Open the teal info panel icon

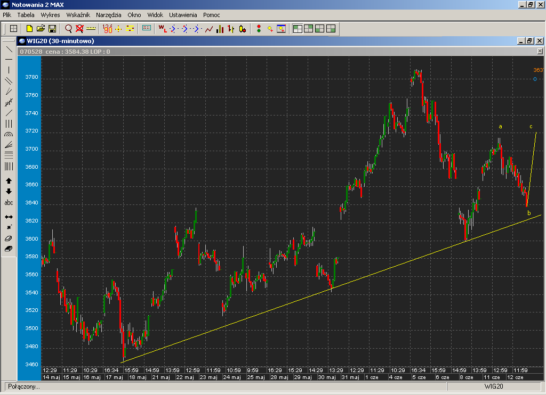(147, 29)
